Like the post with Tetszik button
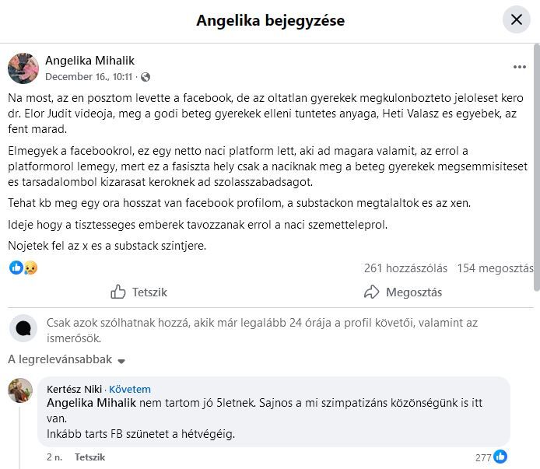540x469 pixels. tap(139, 292)
